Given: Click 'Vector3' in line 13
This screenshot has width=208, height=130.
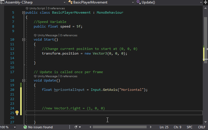Looking at the screenshot, I should pyautogui.click(x=100, y=53).
